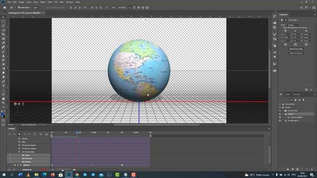Select the Hand tool
This screenshot has width=317, height=178.
3,98
